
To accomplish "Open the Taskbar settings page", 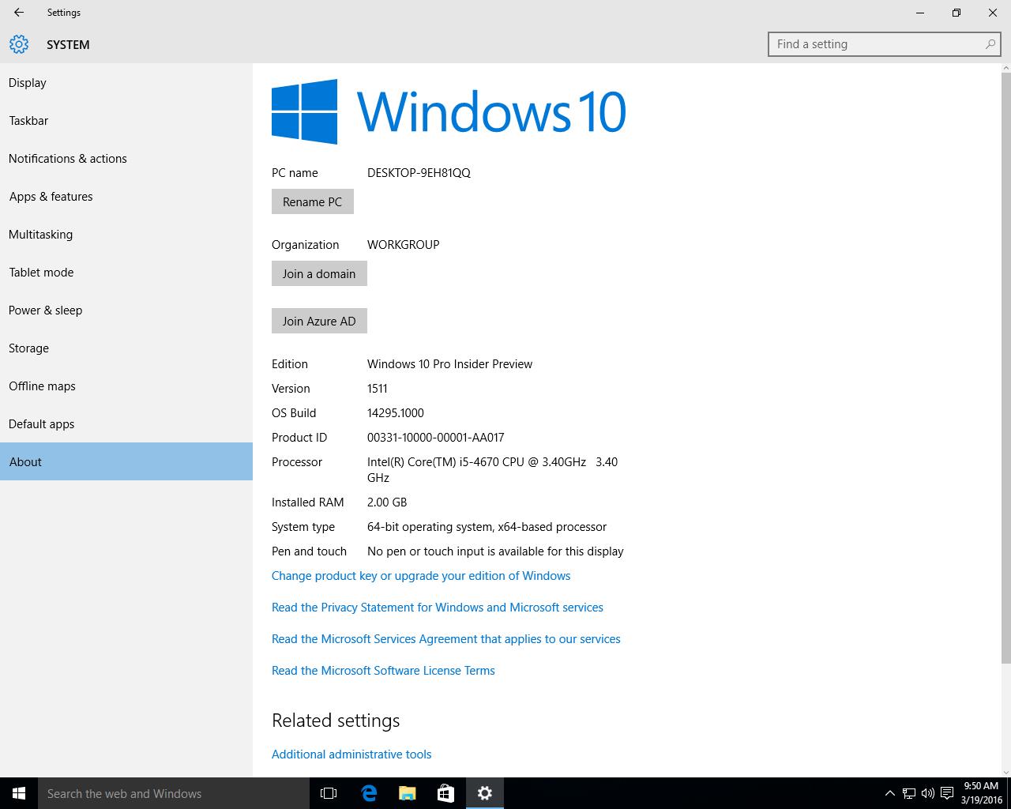I will 126,120.
